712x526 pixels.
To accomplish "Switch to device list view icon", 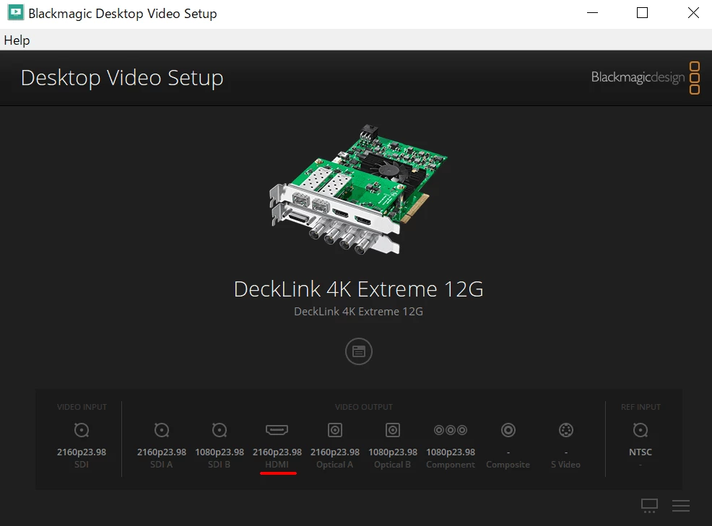I will tap(681, 506).
